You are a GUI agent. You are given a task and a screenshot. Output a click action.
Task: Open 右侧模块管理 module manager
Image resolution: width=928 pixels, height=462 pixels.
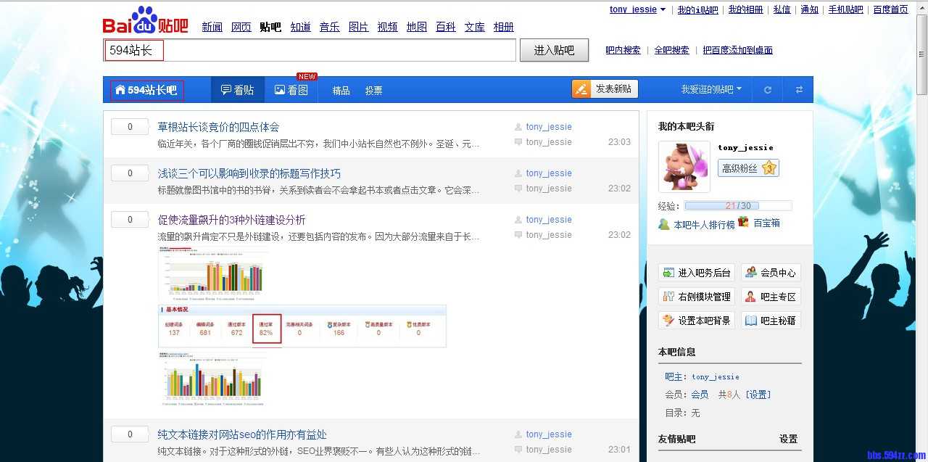pyautogui.click(x=697, y=295)
